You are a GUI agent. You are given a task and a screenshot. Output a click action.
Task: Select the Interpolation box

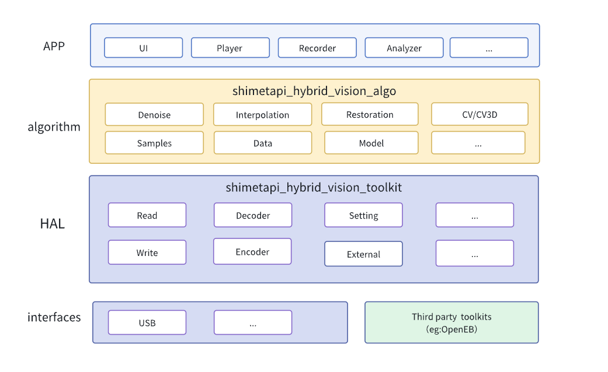pos(262,114)
